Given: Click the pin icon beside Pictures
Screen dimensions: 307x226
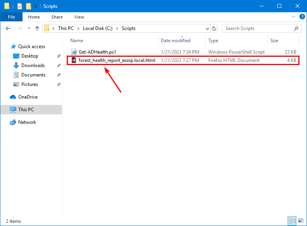Looking at the screenshot, I should [59, 84].
